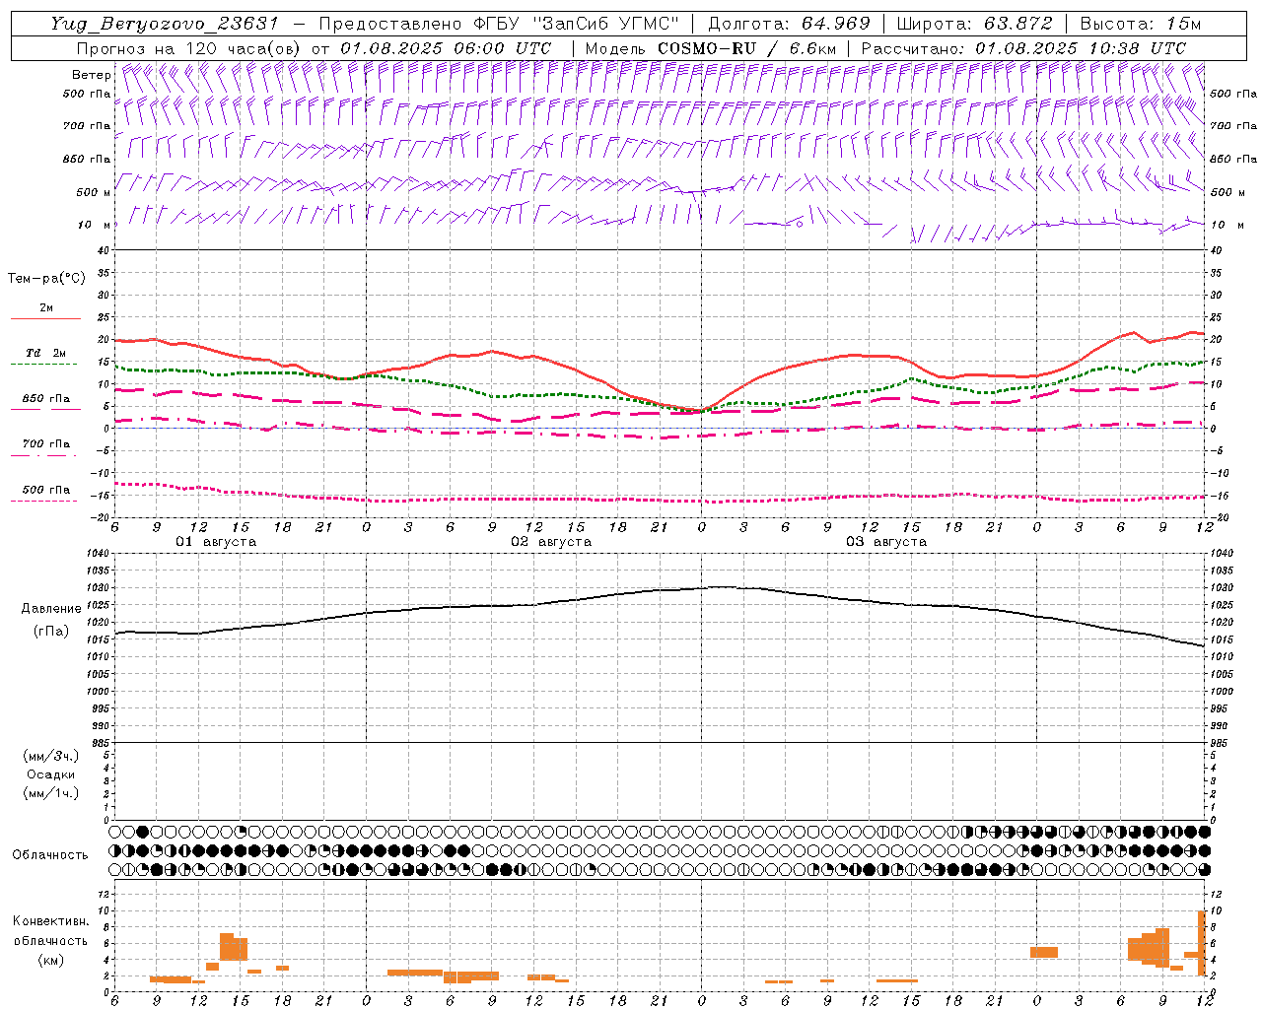Screen dimensions: 1262x1009
Task: Click the 2м temperature legend entry
Action: pos(46,307)
